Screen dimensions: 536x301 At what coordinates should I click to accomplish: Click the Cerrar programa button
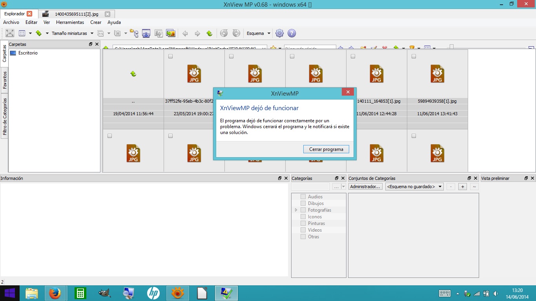pyautogui.click(x=326, y=149)
